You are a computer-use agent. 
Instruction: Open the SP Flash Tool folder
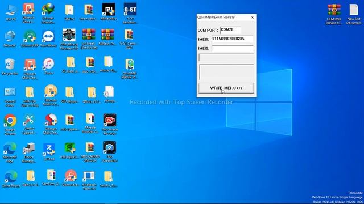coord(71,65)
